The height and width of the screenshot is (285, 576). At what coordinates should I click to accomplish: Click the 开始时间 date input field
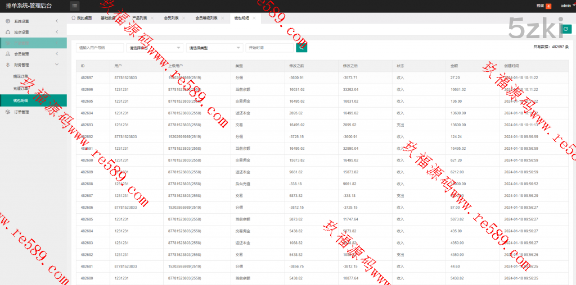[269, 48]
